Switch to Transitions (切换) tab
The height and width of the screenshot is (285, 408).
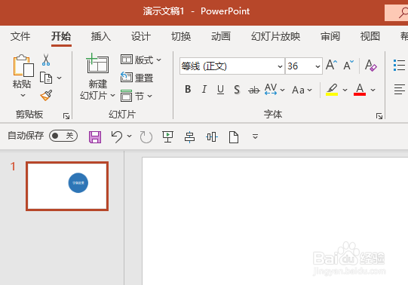pyautogui.click(x=181, y=36)
